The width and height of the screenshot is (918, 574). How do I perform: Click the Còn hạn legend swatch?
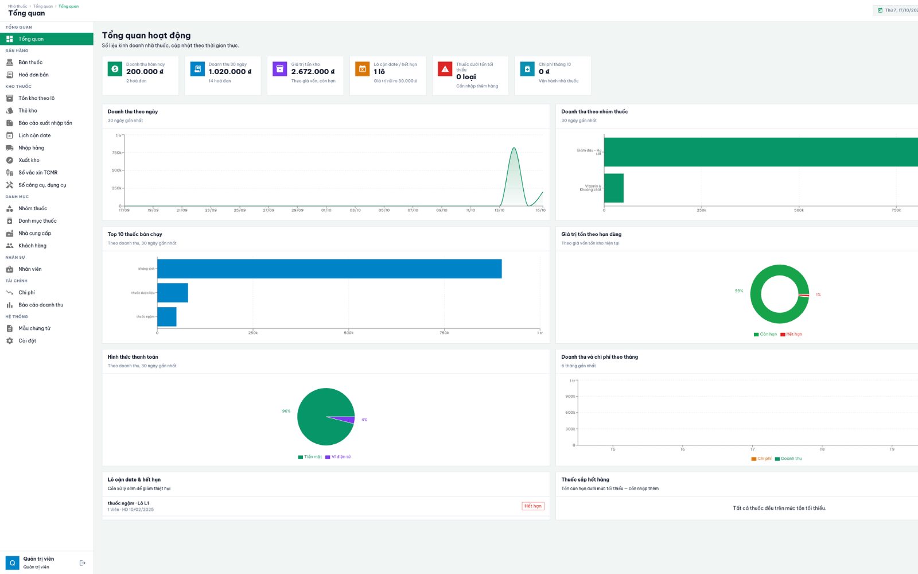pyautogui.click(x=756, y=335)
